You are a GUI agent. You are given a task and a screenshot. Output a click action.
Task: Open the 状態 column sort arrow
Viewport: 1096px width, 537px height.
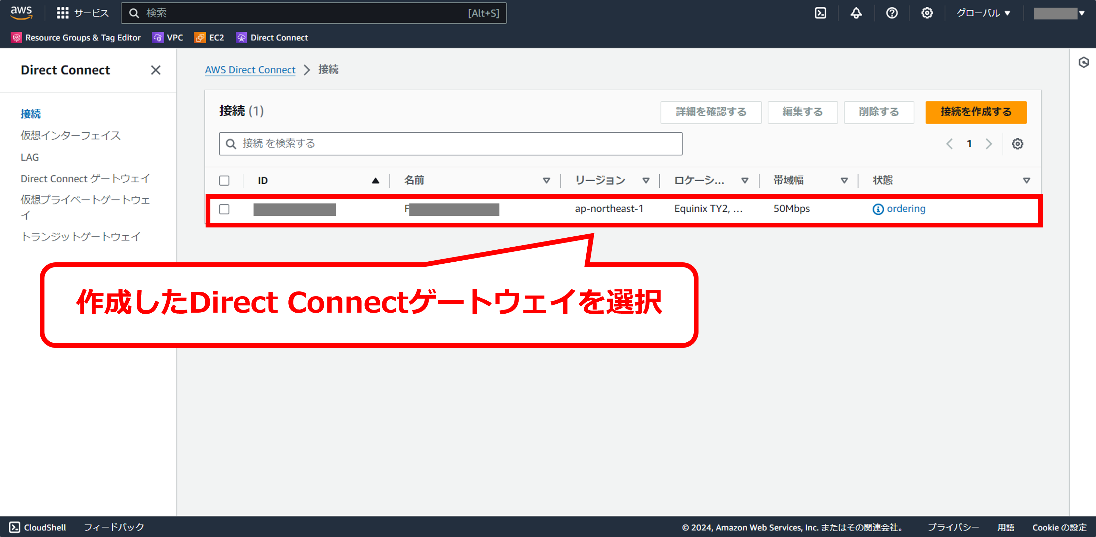click(1026, 180)
